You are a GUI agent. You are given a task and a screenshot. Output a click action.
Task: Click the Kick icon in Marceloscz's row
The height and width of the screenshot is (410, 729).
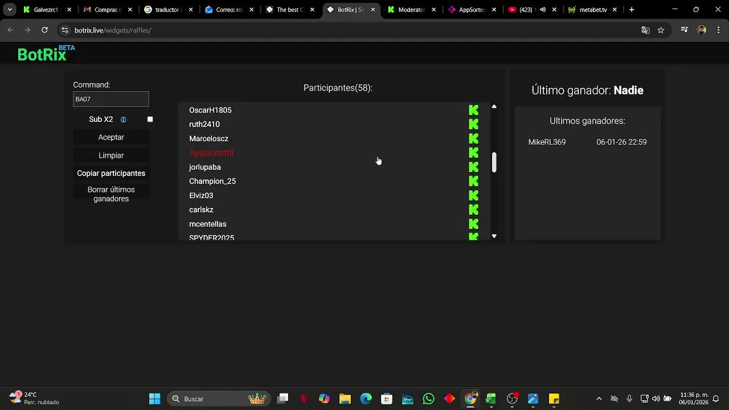click(473, 138)
